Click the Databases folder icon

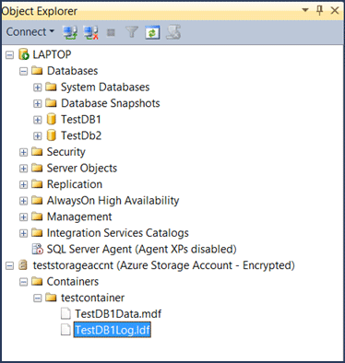coord(37,71)
